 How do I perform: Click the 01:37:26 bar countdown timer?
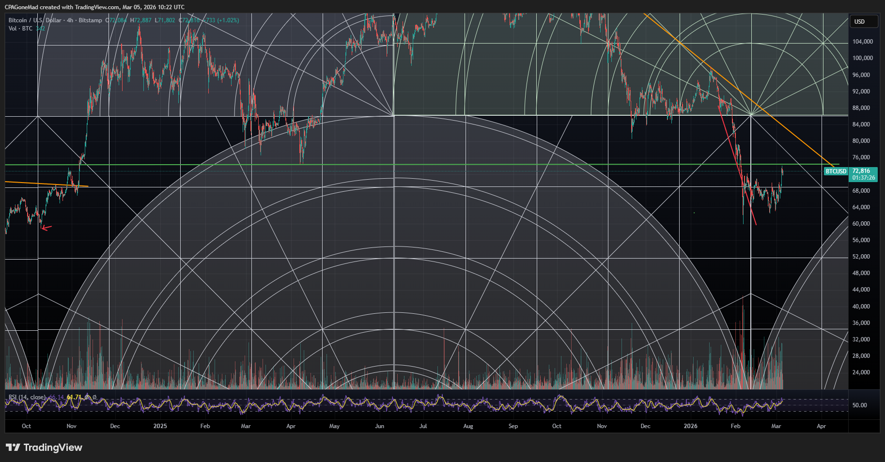tap(864, 177)
